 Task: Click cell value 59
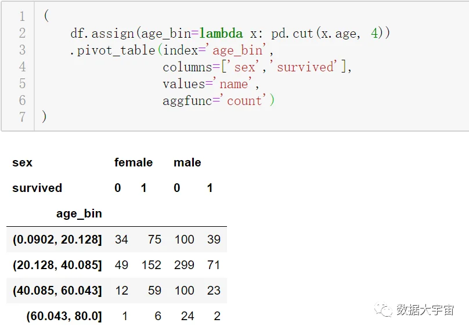coord(154,291)
